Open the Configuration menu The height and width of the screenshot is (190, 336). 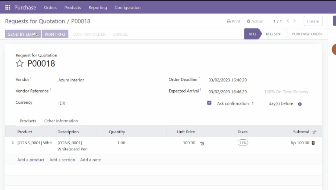pos(128,7)
